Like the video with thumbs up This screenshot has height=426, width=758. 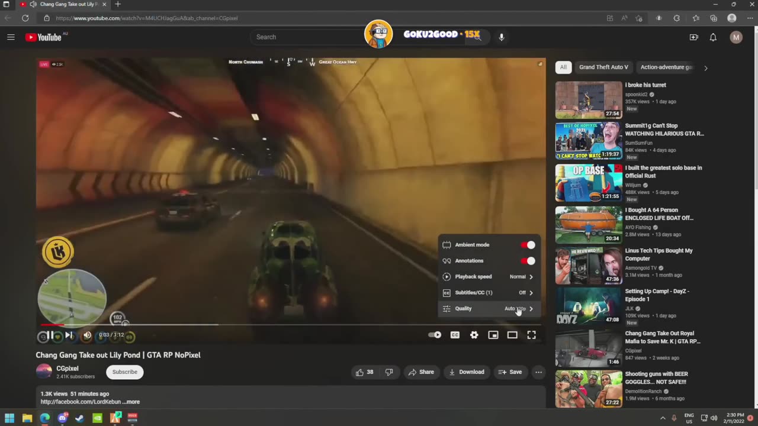pyautogui.click(x=364, y=372)
